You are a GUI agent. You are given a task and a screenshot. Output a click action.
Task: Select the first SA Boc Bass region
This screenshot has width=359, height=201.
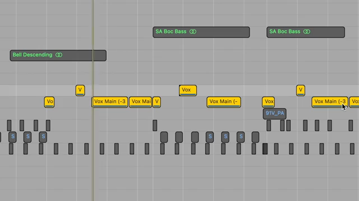tap(201, 32)
